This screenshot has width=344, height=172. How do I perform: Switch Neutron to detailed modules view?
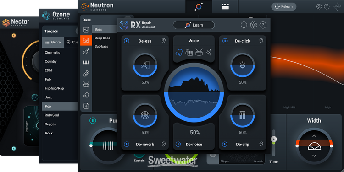[225, 7]
